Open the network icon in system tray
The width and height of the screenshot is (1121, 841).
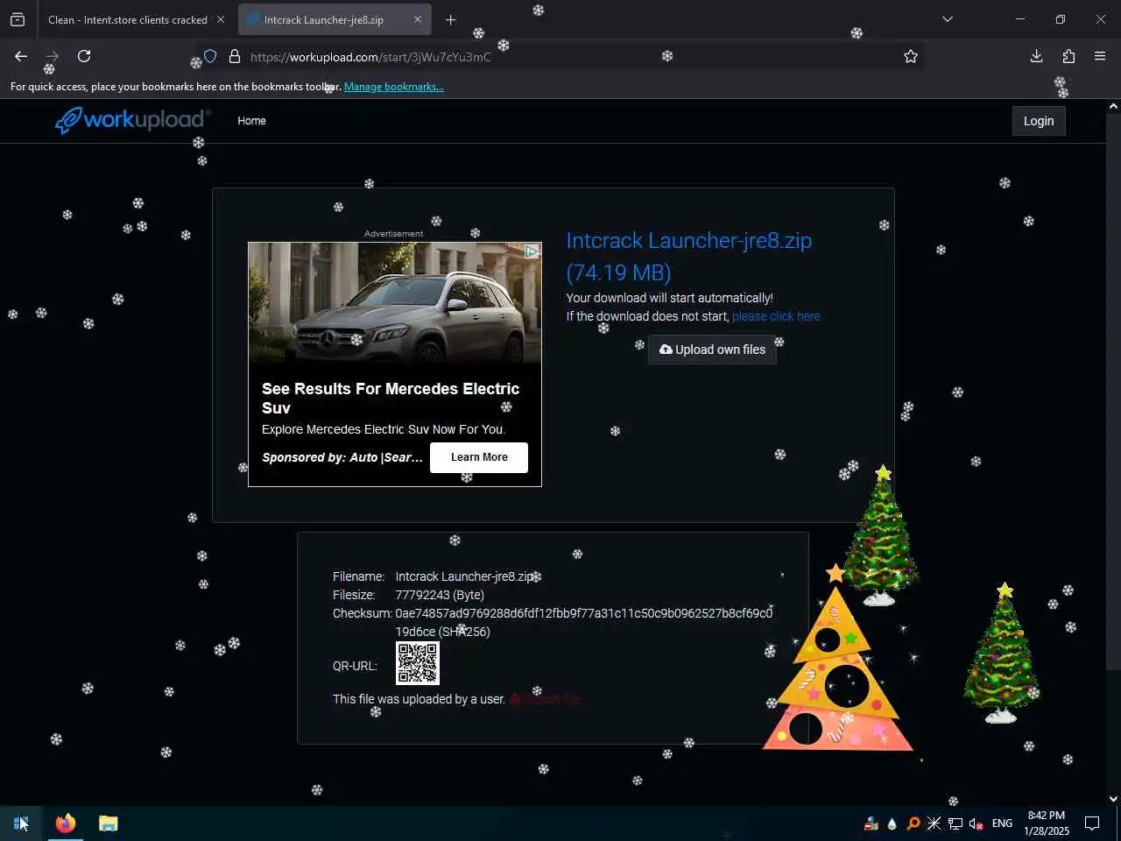point(955,823)
